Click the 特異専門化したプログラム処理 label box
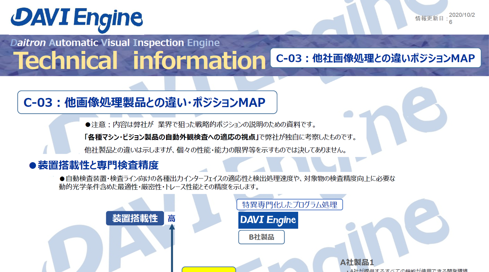This screenshot has height=272, width=489. click(289, 205)
